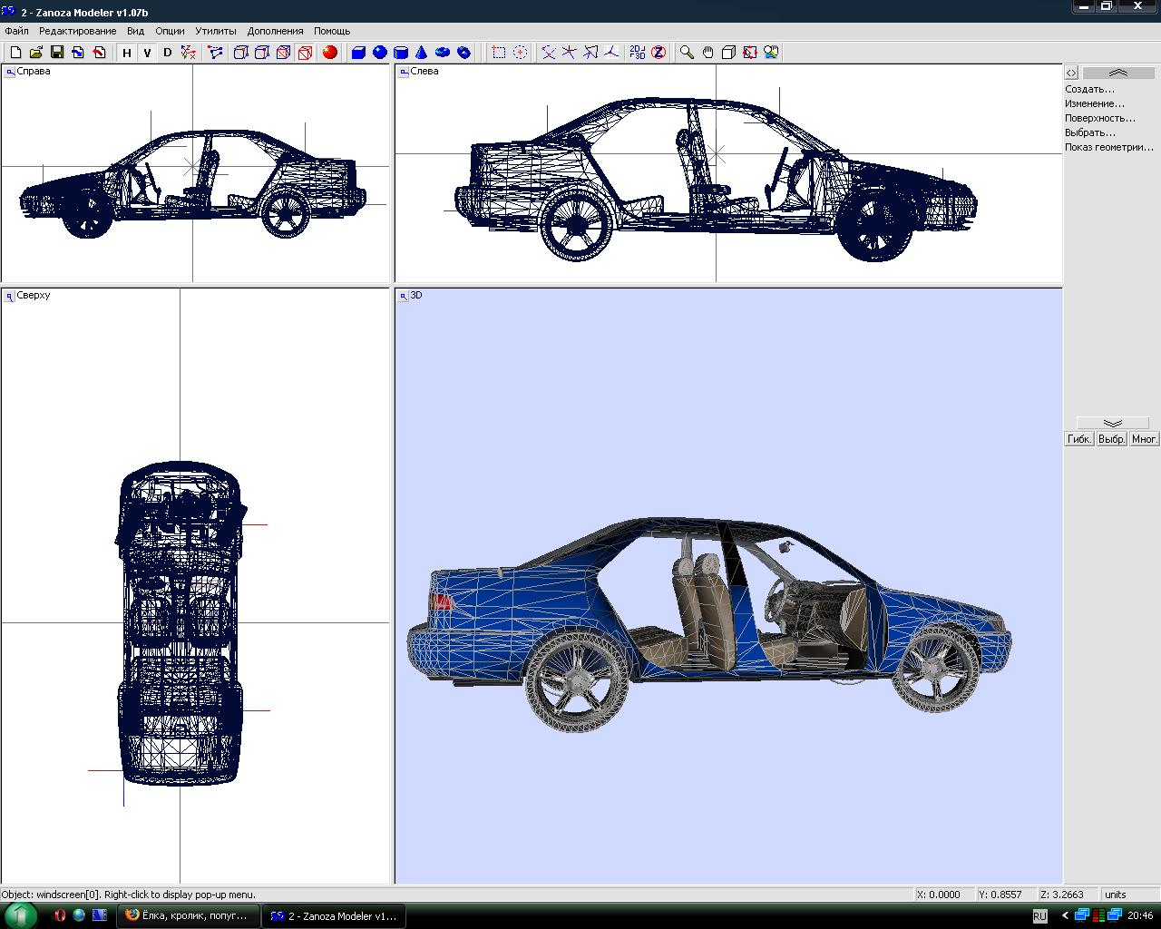Click the 2D/3D switch icon
The width and height of the screenshot is (1161, 929).
638,53
